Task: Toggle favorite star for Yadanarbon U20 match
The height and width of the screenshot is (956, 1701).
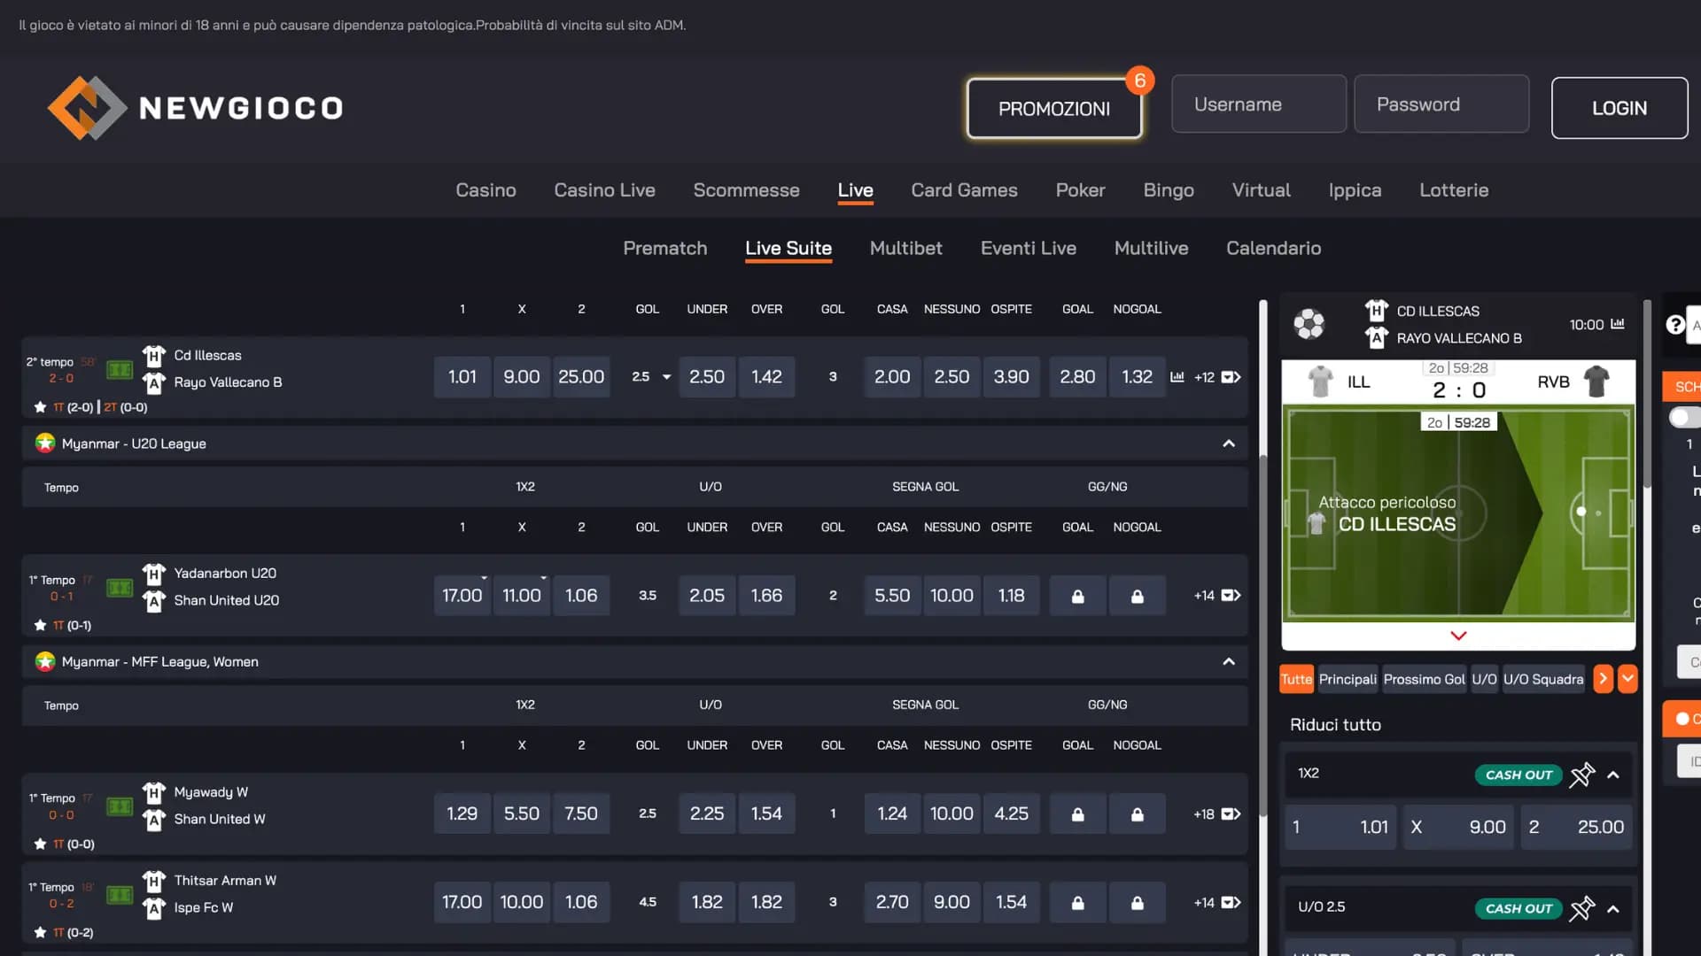Action: [40, 625]
